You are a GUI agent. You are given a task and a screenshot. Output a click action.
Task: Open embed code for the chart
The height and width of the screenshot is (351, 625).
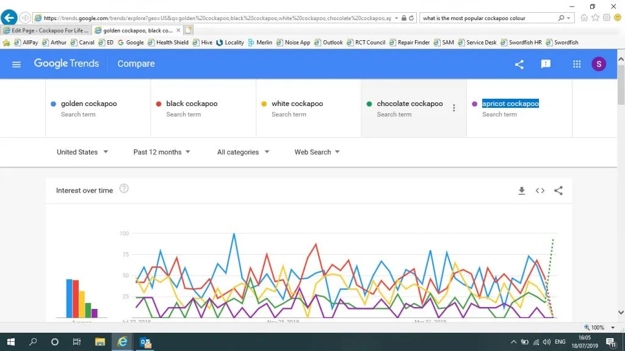[540, 191]
